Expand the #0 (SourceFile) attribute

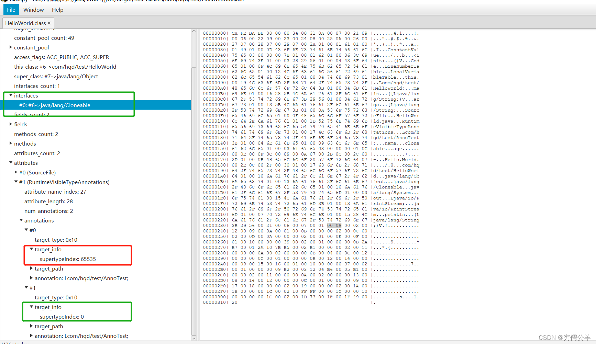(x=16, y=172)
